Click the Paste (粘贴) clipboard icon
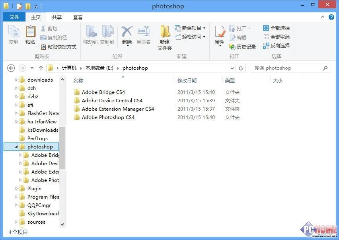Viewport: 339px width, 240px height. point(30,35)
